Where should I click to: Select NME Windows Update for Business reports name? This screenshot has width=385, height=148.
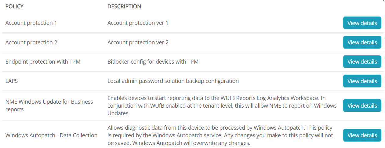coord(49,105)
